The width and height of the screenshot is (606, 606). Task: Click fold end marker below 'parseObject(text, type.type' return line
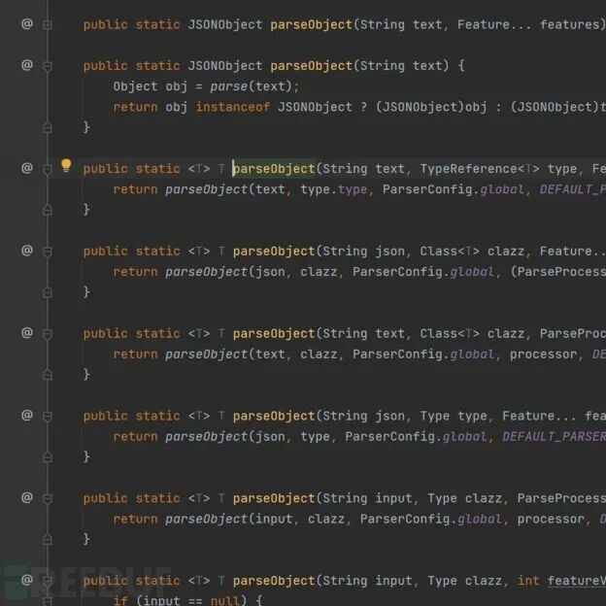pos(48,210)
